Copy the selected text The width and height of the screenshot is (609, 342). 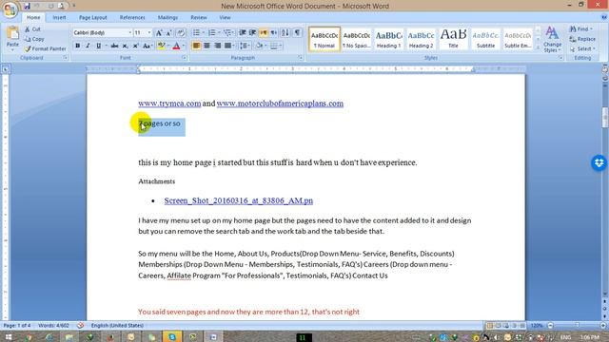[34, 39]
